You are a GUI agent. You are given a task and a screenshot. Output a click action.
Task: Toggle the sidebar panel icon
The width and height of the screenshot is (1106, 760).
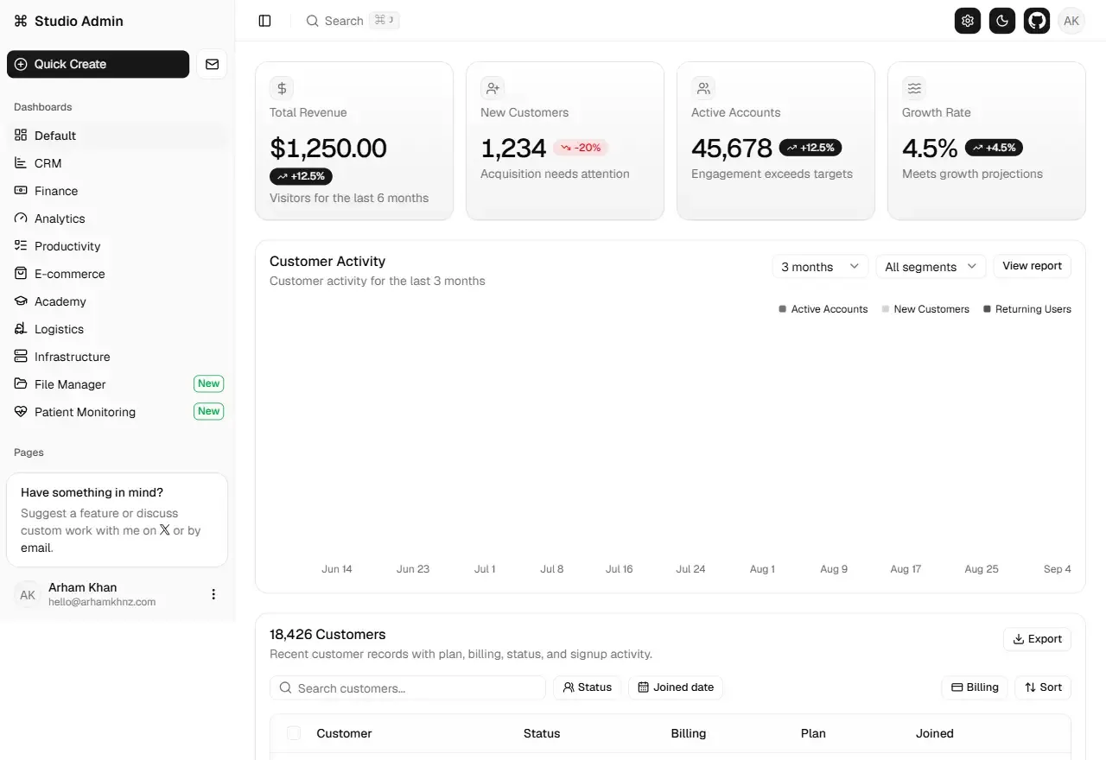[265, 21]
